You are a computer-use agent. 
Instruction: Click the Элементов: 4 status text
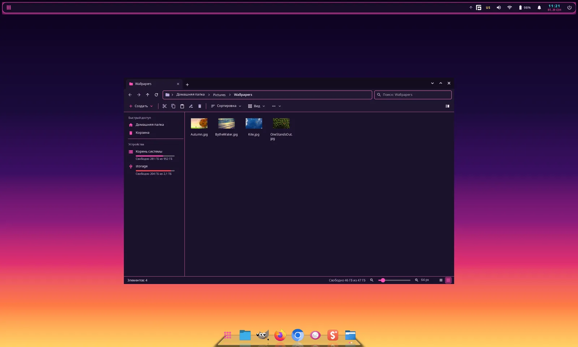137,280
